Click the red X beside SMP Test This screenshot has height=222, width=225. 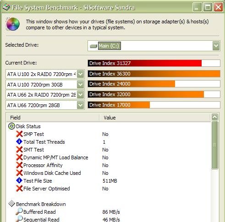click(x=19, y=134)
